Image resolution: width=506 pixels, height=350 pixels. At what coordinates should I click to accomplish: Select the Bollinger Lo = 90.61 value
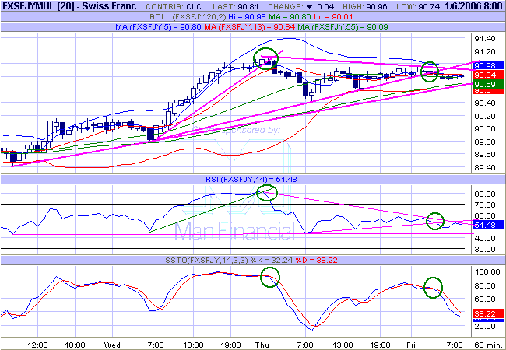(x=332, y=17)
